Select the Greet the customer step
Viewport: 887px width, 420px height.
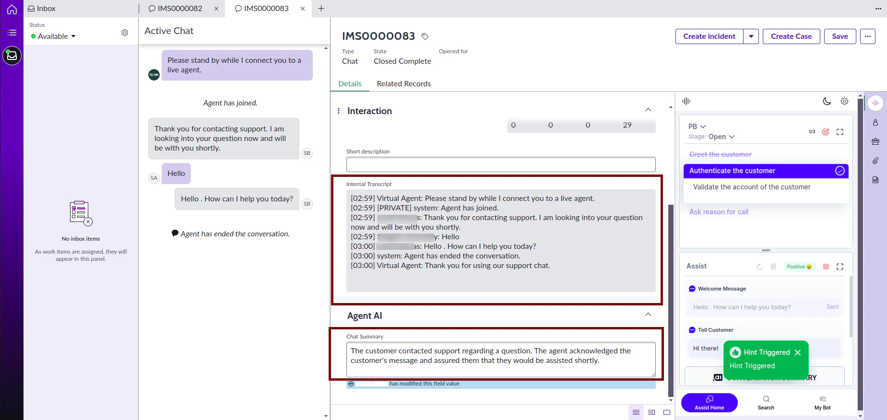(x=721, y=154)
